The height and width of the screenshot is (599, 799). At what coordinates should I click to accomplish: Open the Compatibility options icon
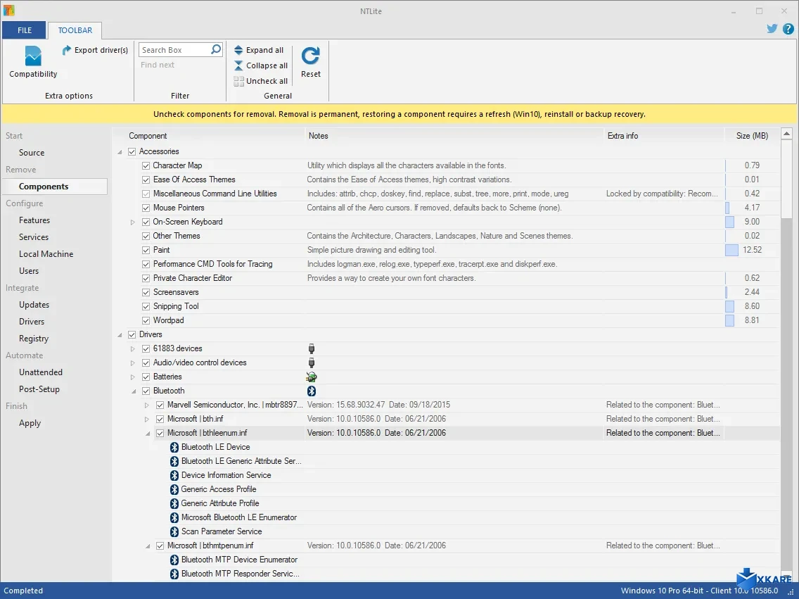[x=33, y=56]
